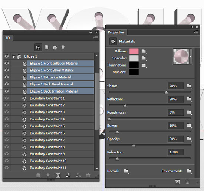
Task: Click the Materials icon in Properties header
Action: tap(113, 41)
